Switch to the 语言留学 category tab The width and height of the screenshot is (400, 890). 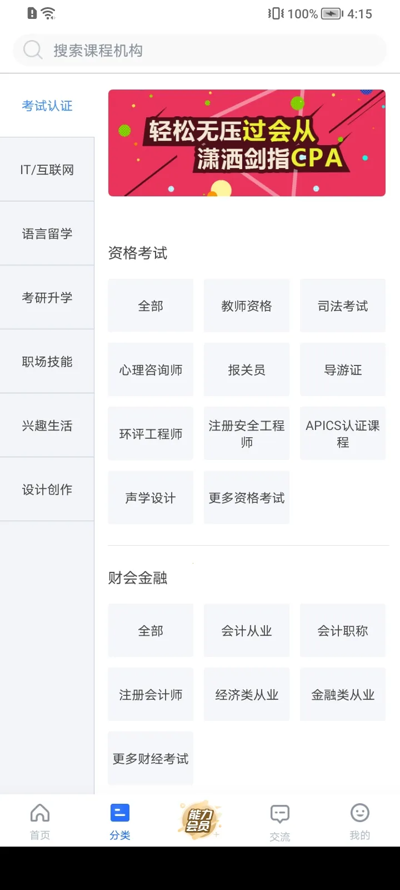coord(47,234)
